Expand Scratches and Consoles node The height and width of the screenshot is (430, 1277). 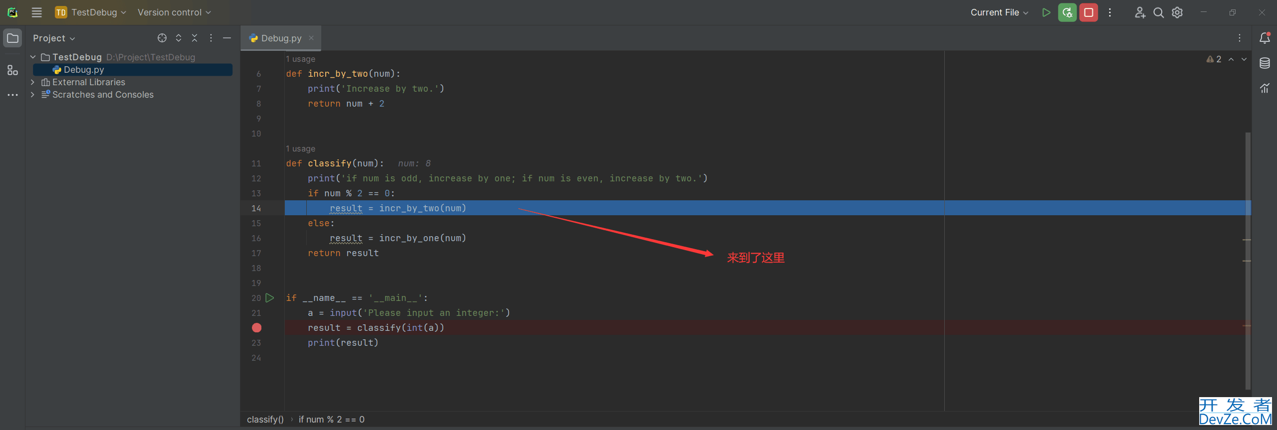click(33, 95)
